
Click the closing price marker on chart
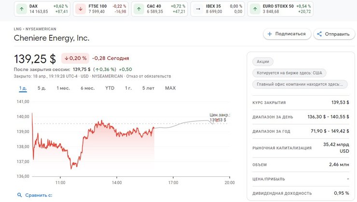[217, 120]
